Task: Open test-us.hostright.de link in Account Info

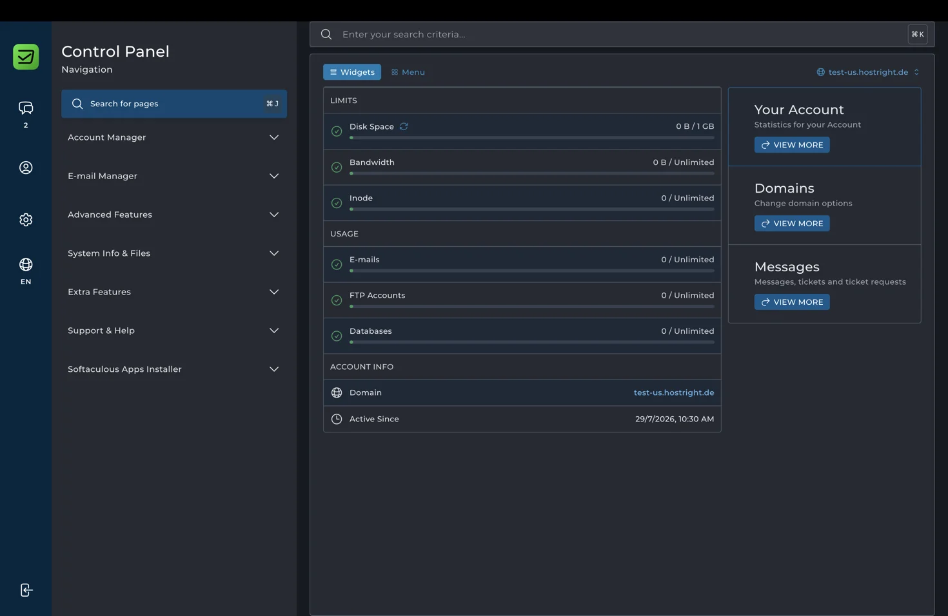Action: (674, 392)
